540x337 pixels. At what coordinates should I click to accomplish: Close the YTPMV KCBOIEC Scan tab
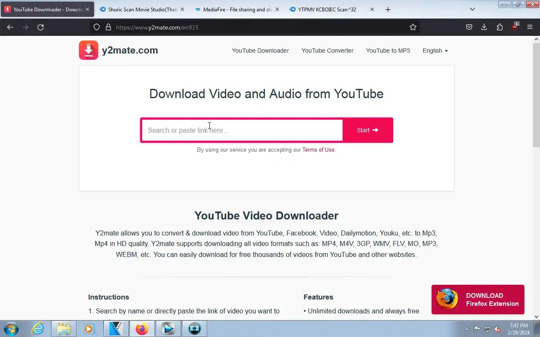tap(372, 9)
